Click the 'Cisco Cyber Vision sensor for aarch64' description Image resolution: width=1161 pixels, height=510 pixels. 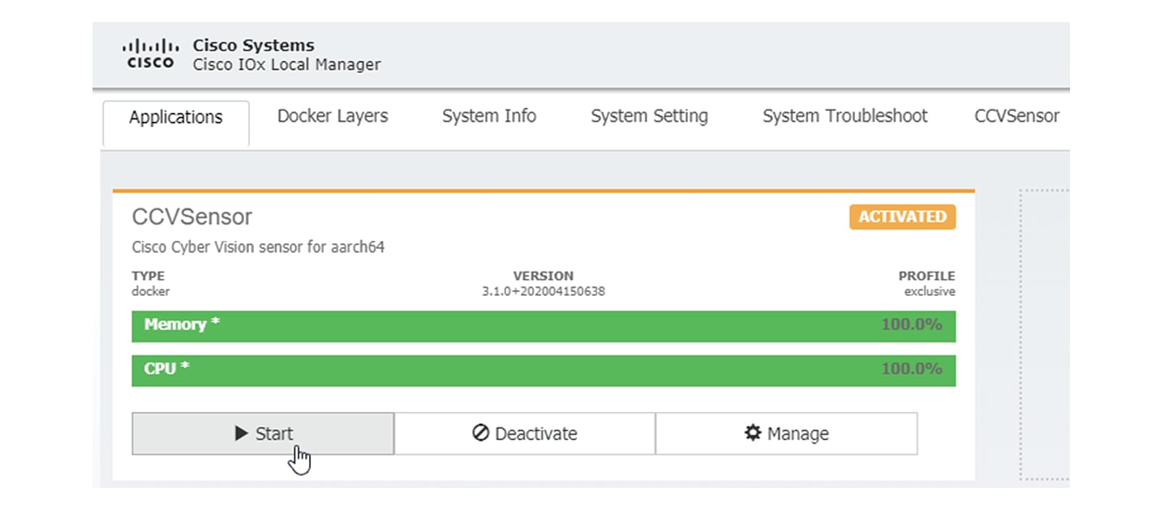coord(258,247)
